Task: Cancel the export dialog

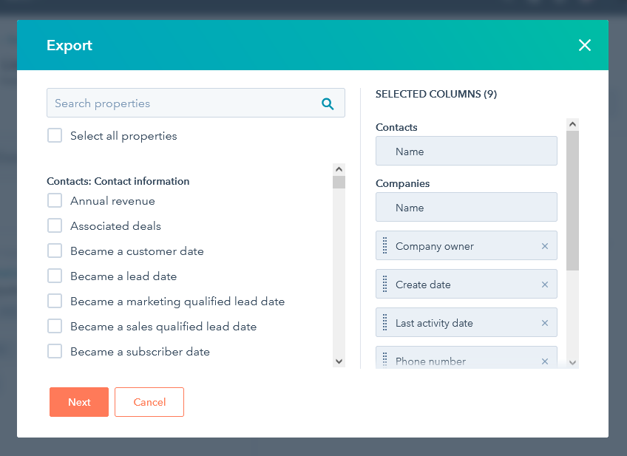Action: (x=149, y=402)
